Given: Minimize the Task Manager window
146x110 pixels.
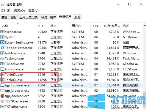Looking at the screenshot, I should tap(118, 4).
